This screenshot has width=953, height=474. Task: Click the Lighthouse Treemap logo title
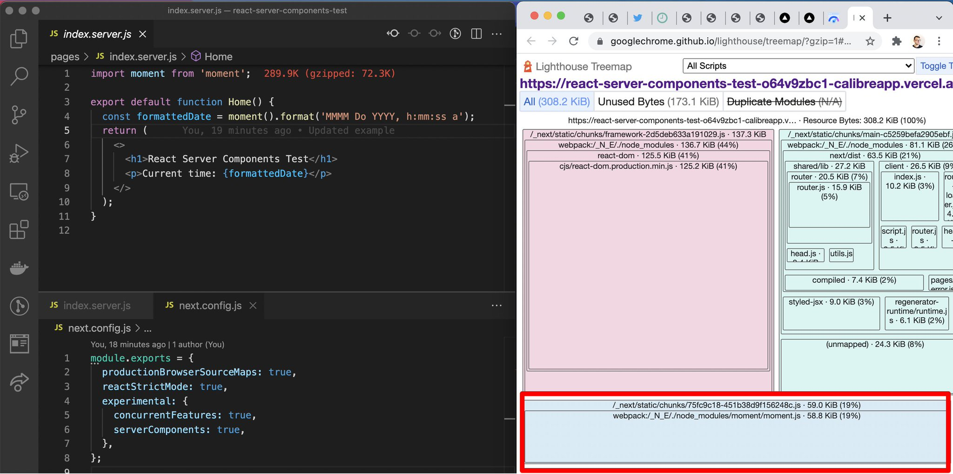click(577, 67)
